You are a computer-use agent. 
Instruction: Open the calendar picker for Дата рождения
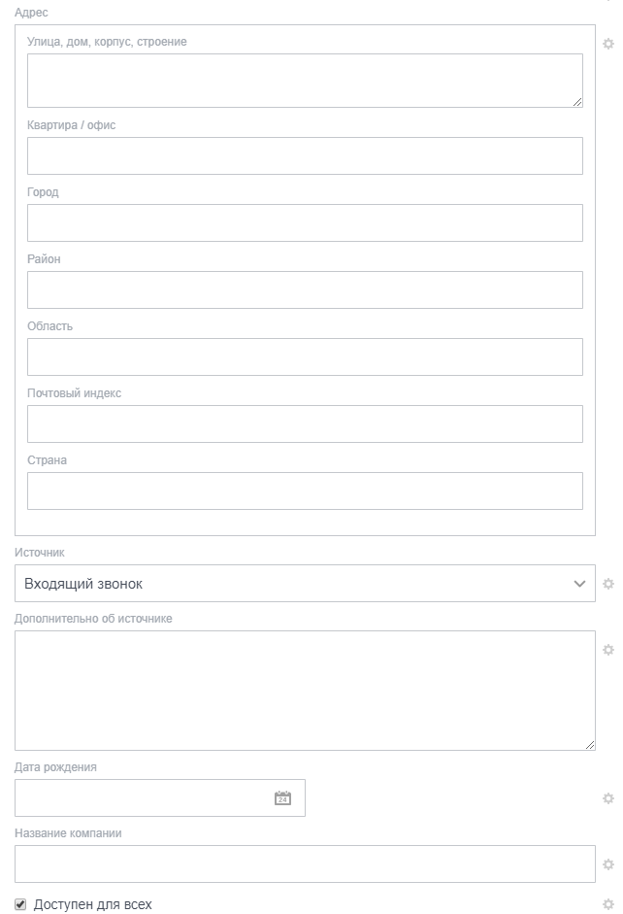(282, 798)
